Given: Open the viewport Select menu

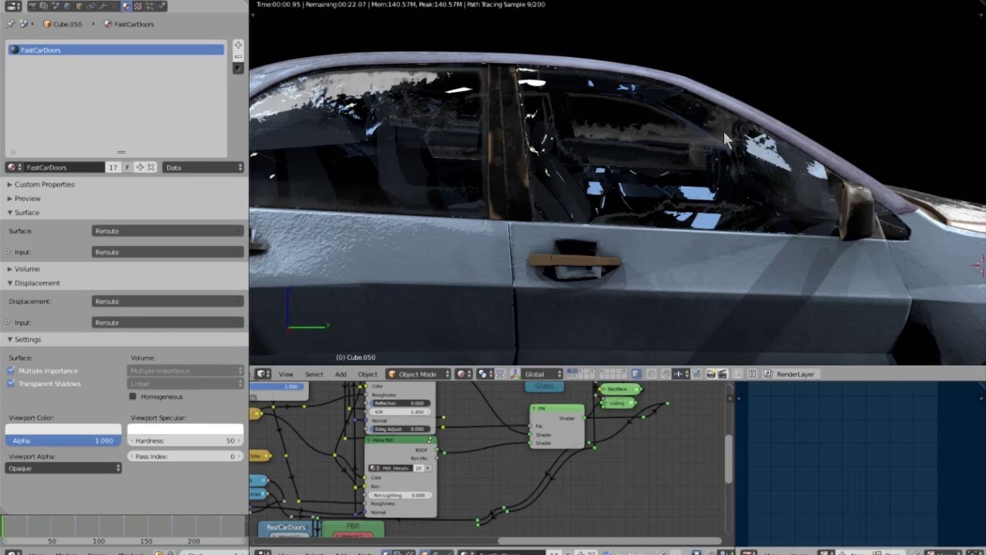Looking at the screenshot, I should (x=314, y=374).
